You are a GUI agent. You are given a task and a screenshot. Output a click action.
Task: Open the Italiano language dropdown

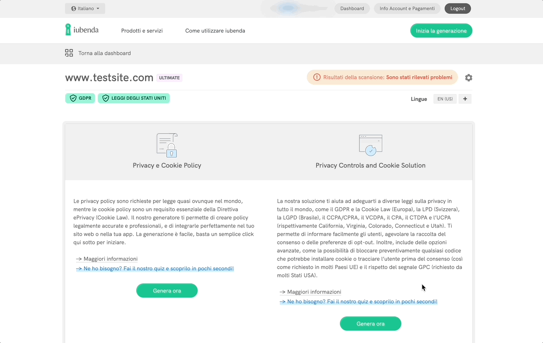[x=85, y=8]
